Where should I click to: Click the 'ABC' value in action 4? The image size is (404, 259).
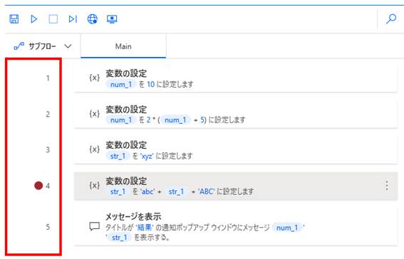pyautogui.click(x=207, y=191)
